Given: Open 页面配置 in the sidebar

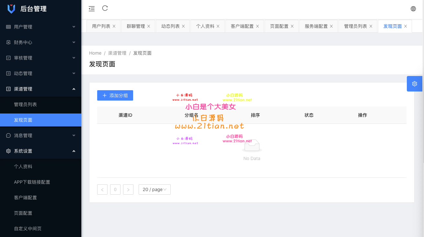Looking at the screenshot, I should pos(40,213).
